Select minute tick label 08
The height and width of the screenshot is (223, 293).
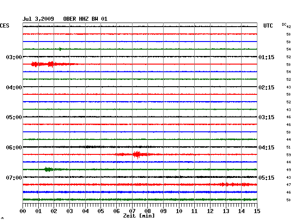[x=147, y=211]
